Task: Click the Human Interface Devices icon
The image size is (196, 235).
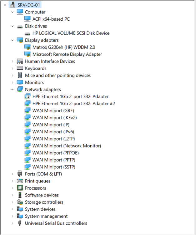Action: (20, 61)
